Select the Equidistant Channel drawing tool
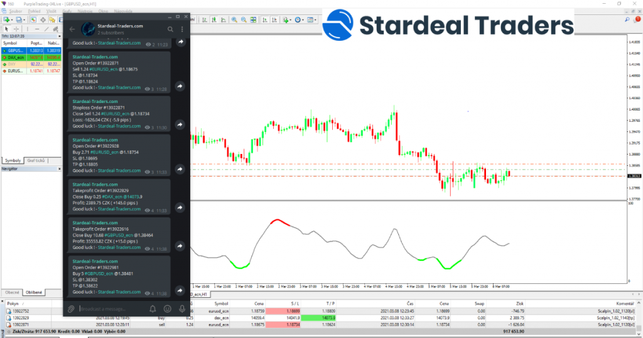This screenshot has height=338, width=643. pyautogui.click(x=55, y=29)
